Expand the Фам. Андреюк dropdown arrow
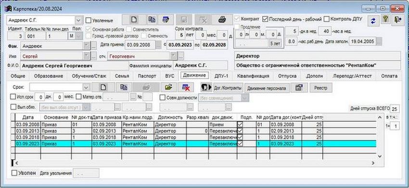Viewport: 409px width, 188px height. click(x=87, y=46)
